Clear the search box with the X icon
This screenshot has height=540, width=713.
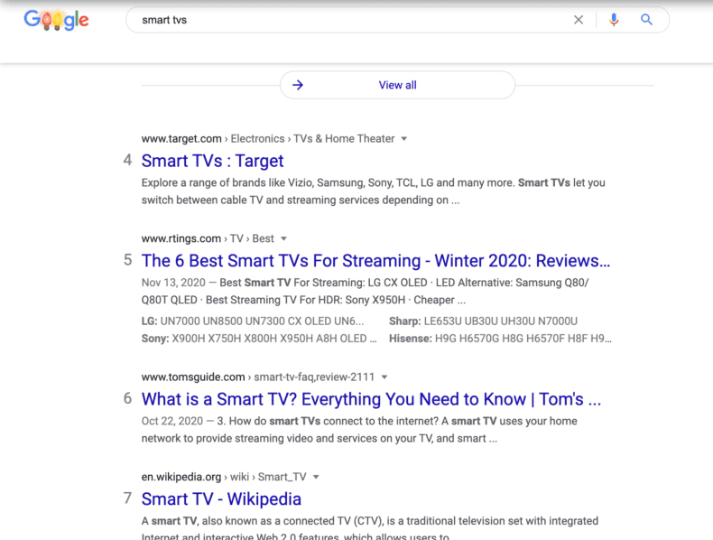click(x=579, y=20)
